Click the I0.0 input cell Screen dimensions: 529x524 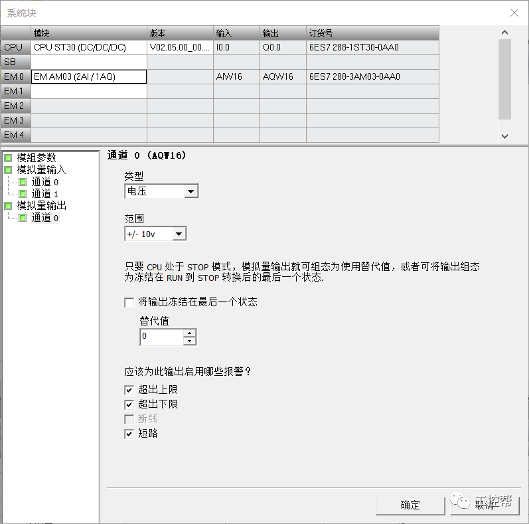[x=236, y=47]
